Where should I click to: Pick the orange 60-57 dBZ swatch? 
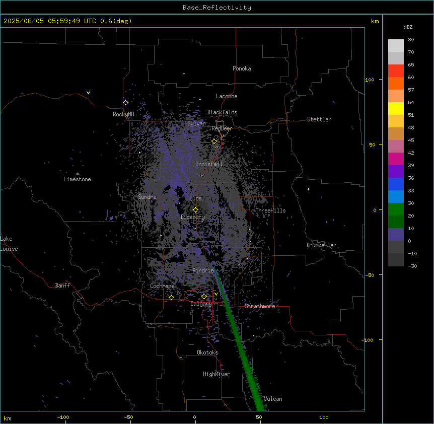396,83
